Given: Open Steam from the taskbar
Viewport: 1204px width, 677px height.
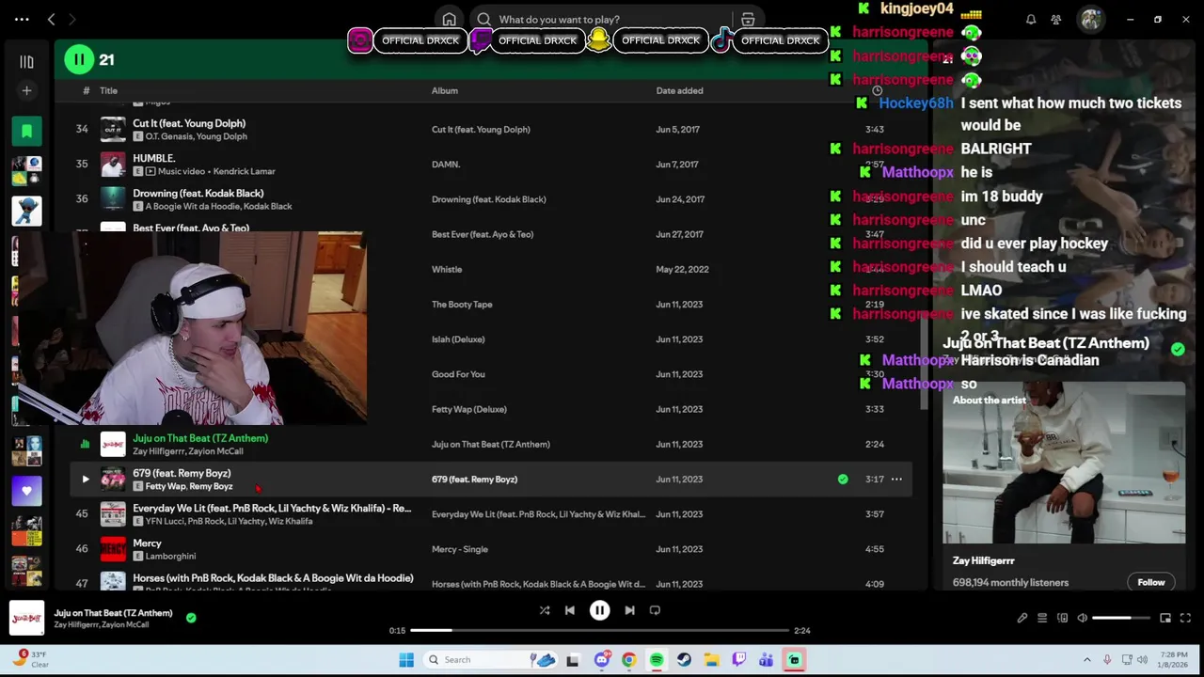Looking at the screenshot, I should pos(684,660).
